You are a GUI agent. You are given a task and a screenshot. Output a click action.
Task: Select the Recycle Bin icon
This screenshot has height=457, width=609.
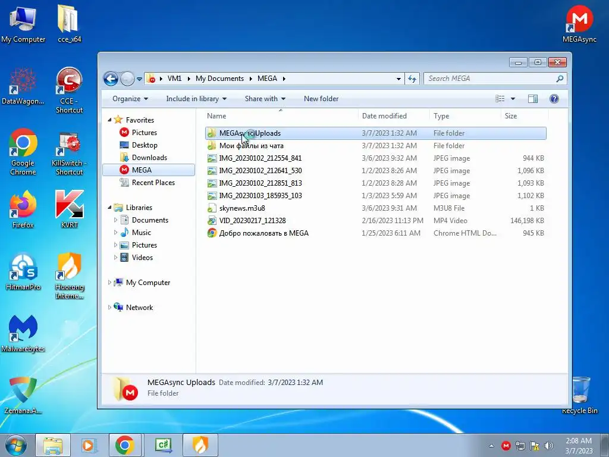coord(579,396)
